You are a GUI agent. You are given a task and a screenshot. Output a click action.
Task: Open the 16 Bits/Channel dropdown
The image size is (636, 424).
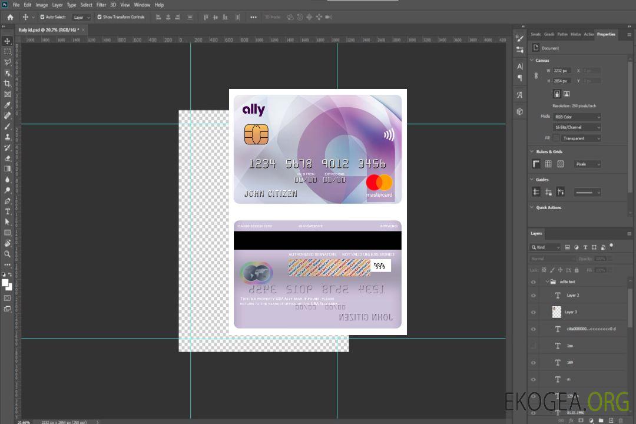pyautogui.click(x=577, y=127)
